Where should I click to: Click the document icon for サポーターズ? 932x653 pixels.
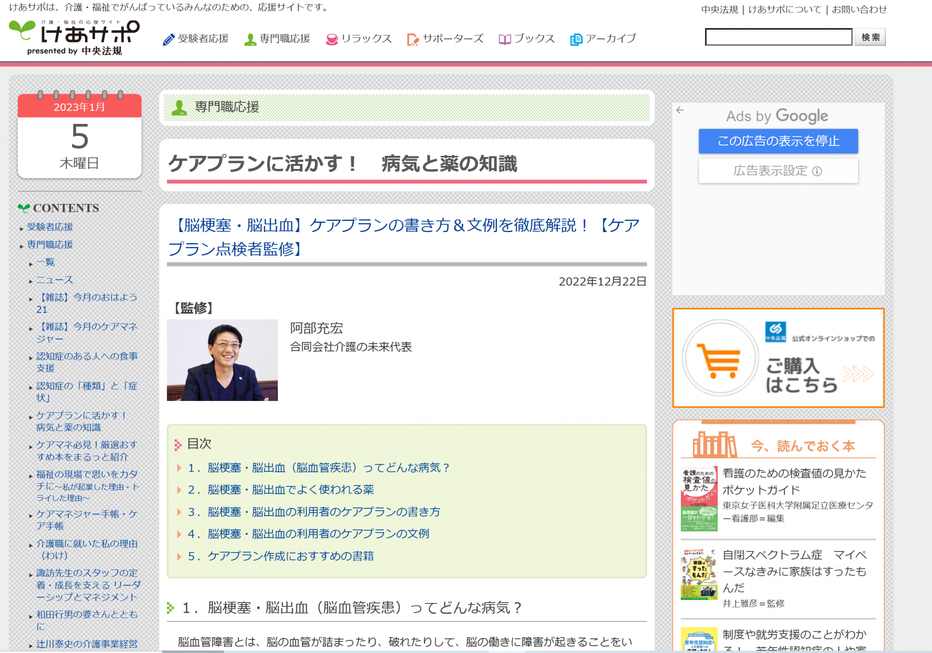pos(413,39)
